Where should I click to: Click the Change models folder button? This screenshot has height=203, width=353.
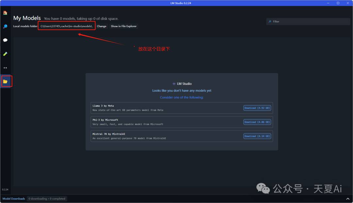click(102, 26)
